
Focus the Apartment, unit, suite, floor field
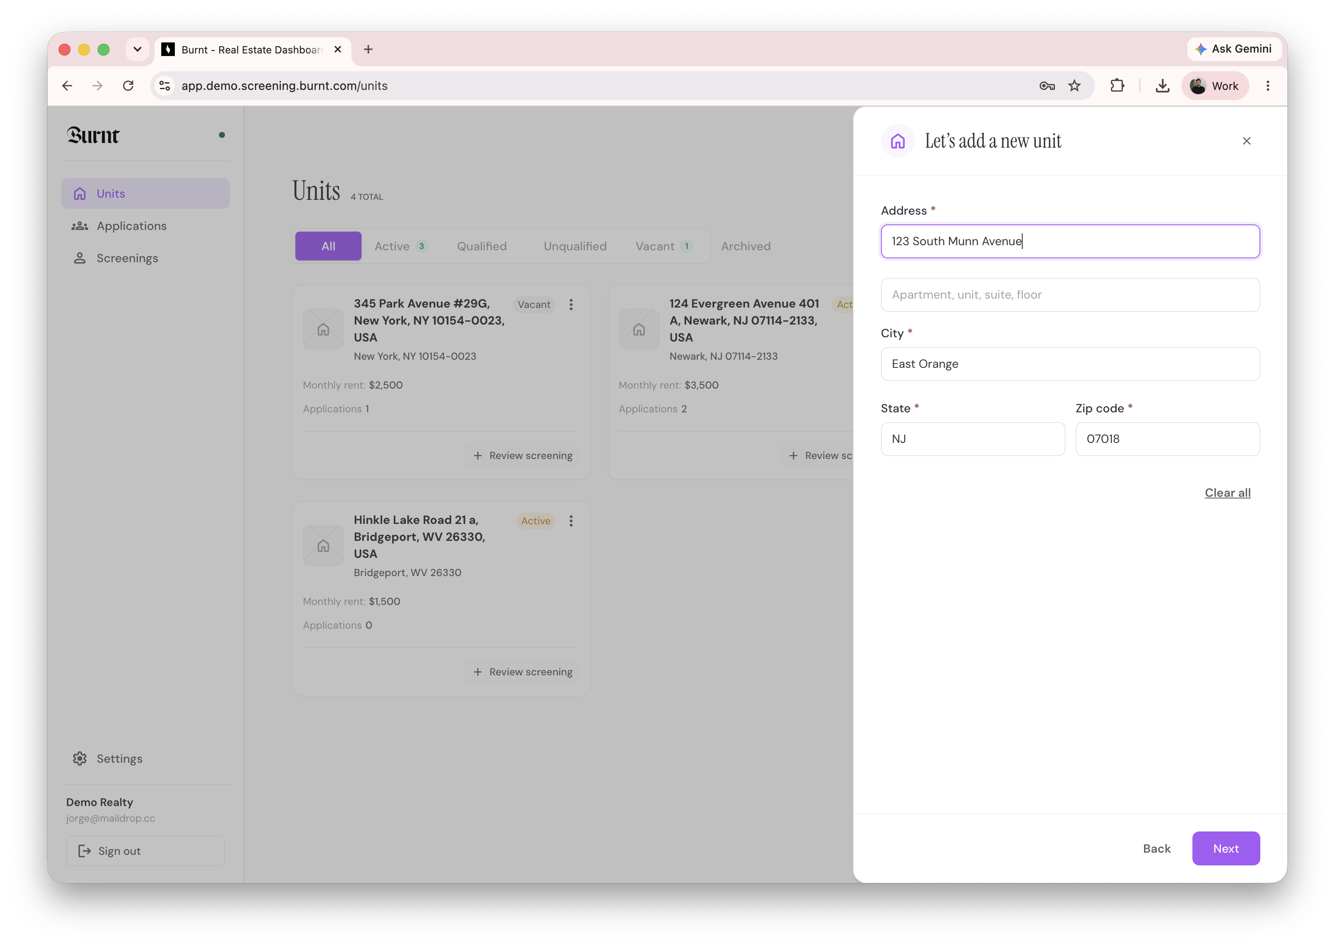click(1071, 295)
